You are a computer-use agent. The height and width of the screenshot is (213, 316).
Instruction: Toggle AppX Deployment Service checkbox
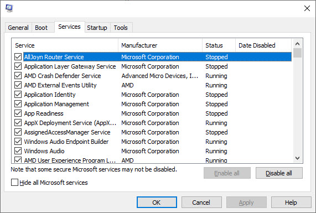click(x=18, y=123)
